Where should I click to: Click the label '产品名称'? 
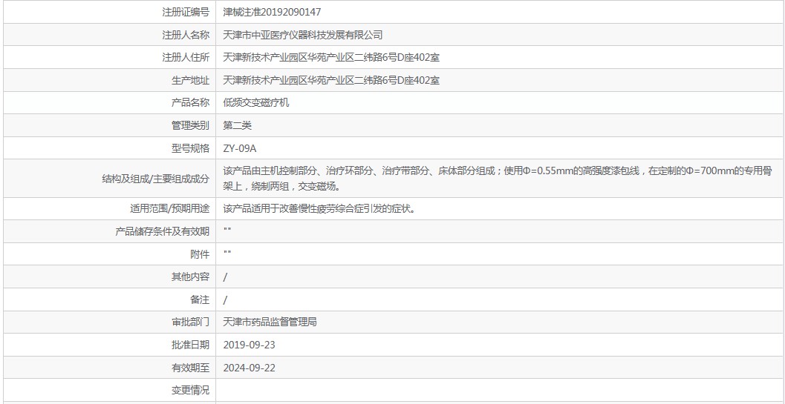[191, 103]
